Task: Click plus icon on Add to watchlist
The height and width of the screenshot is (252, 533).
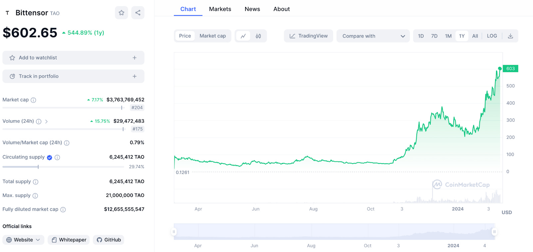Action: tap(135, 58)
